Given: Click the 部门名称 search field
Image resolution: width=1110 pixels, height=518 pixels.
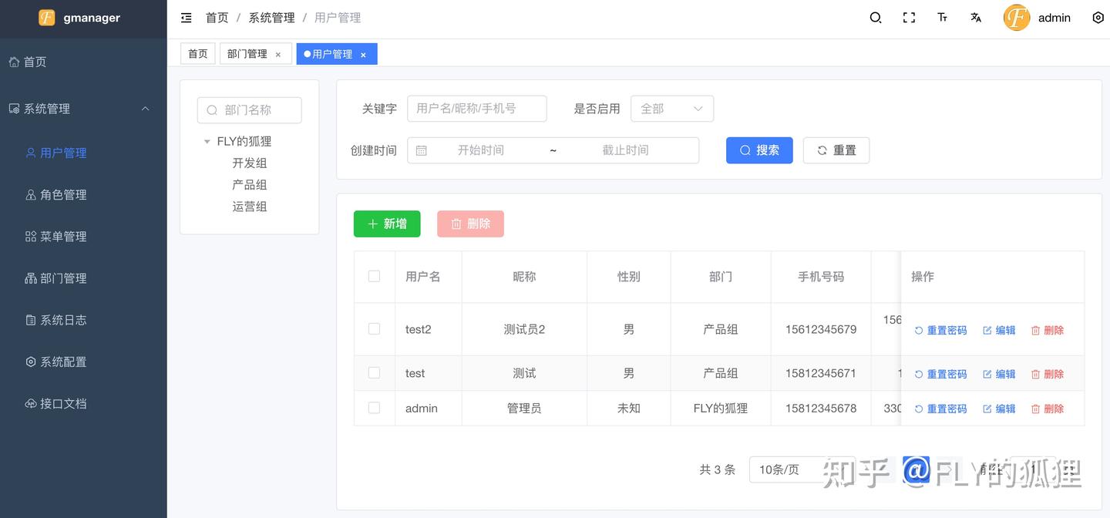Looking at the screenshot, I should [x=250, y=110].
